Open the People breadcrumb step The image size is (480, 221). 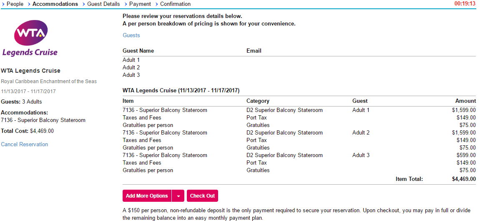click(15, 4)
